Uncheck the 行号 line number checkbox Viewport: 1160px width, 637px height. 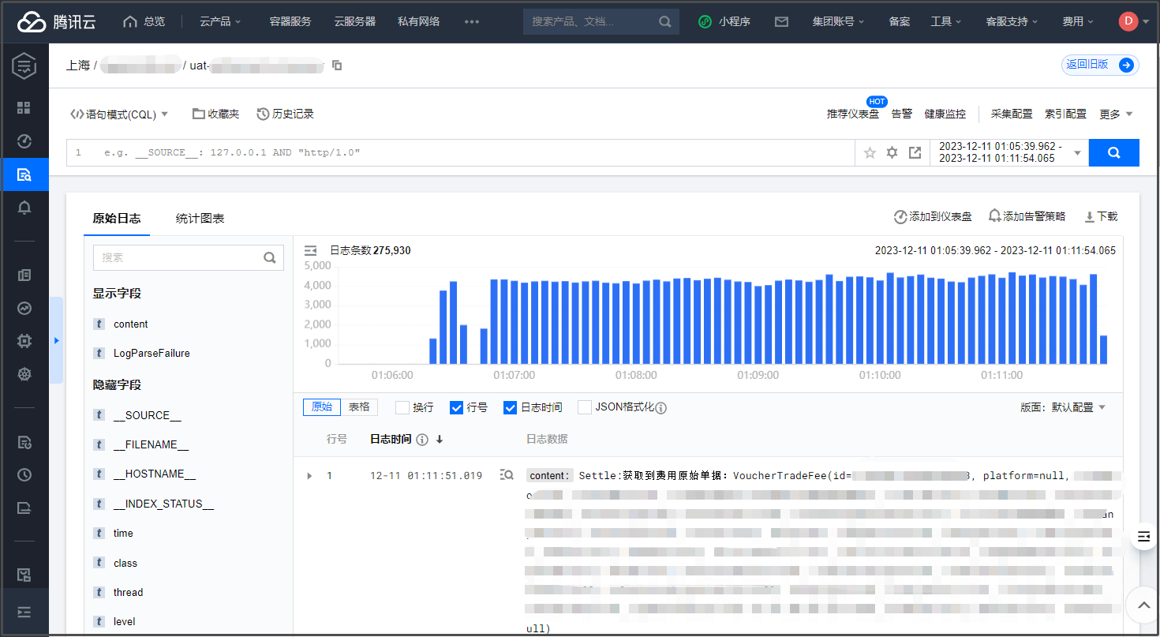(x=456, y=408)
